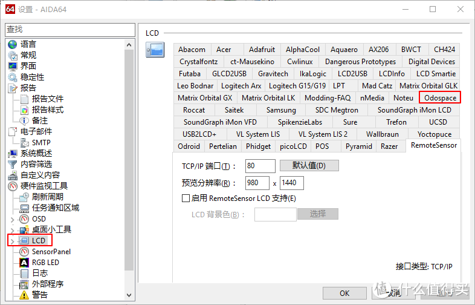The width and height of the screenshot is (475, 305).
Task: Select the Crystalfontz tab
Action: pyautogui.click(x=198, y=62)
